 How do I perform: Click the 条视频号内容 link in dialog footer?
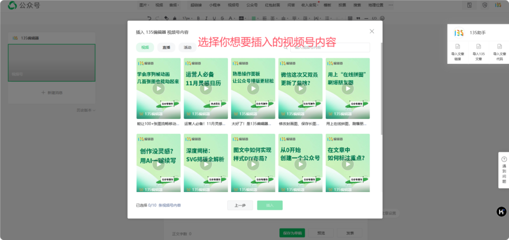(x=170, y=205)
